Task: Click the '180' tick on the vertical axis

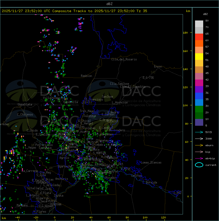Action: [185, 33]
